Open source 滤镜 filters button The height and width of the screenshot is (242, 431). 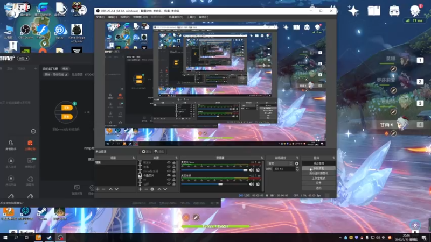pyautogui.click(x=159, y=152)
